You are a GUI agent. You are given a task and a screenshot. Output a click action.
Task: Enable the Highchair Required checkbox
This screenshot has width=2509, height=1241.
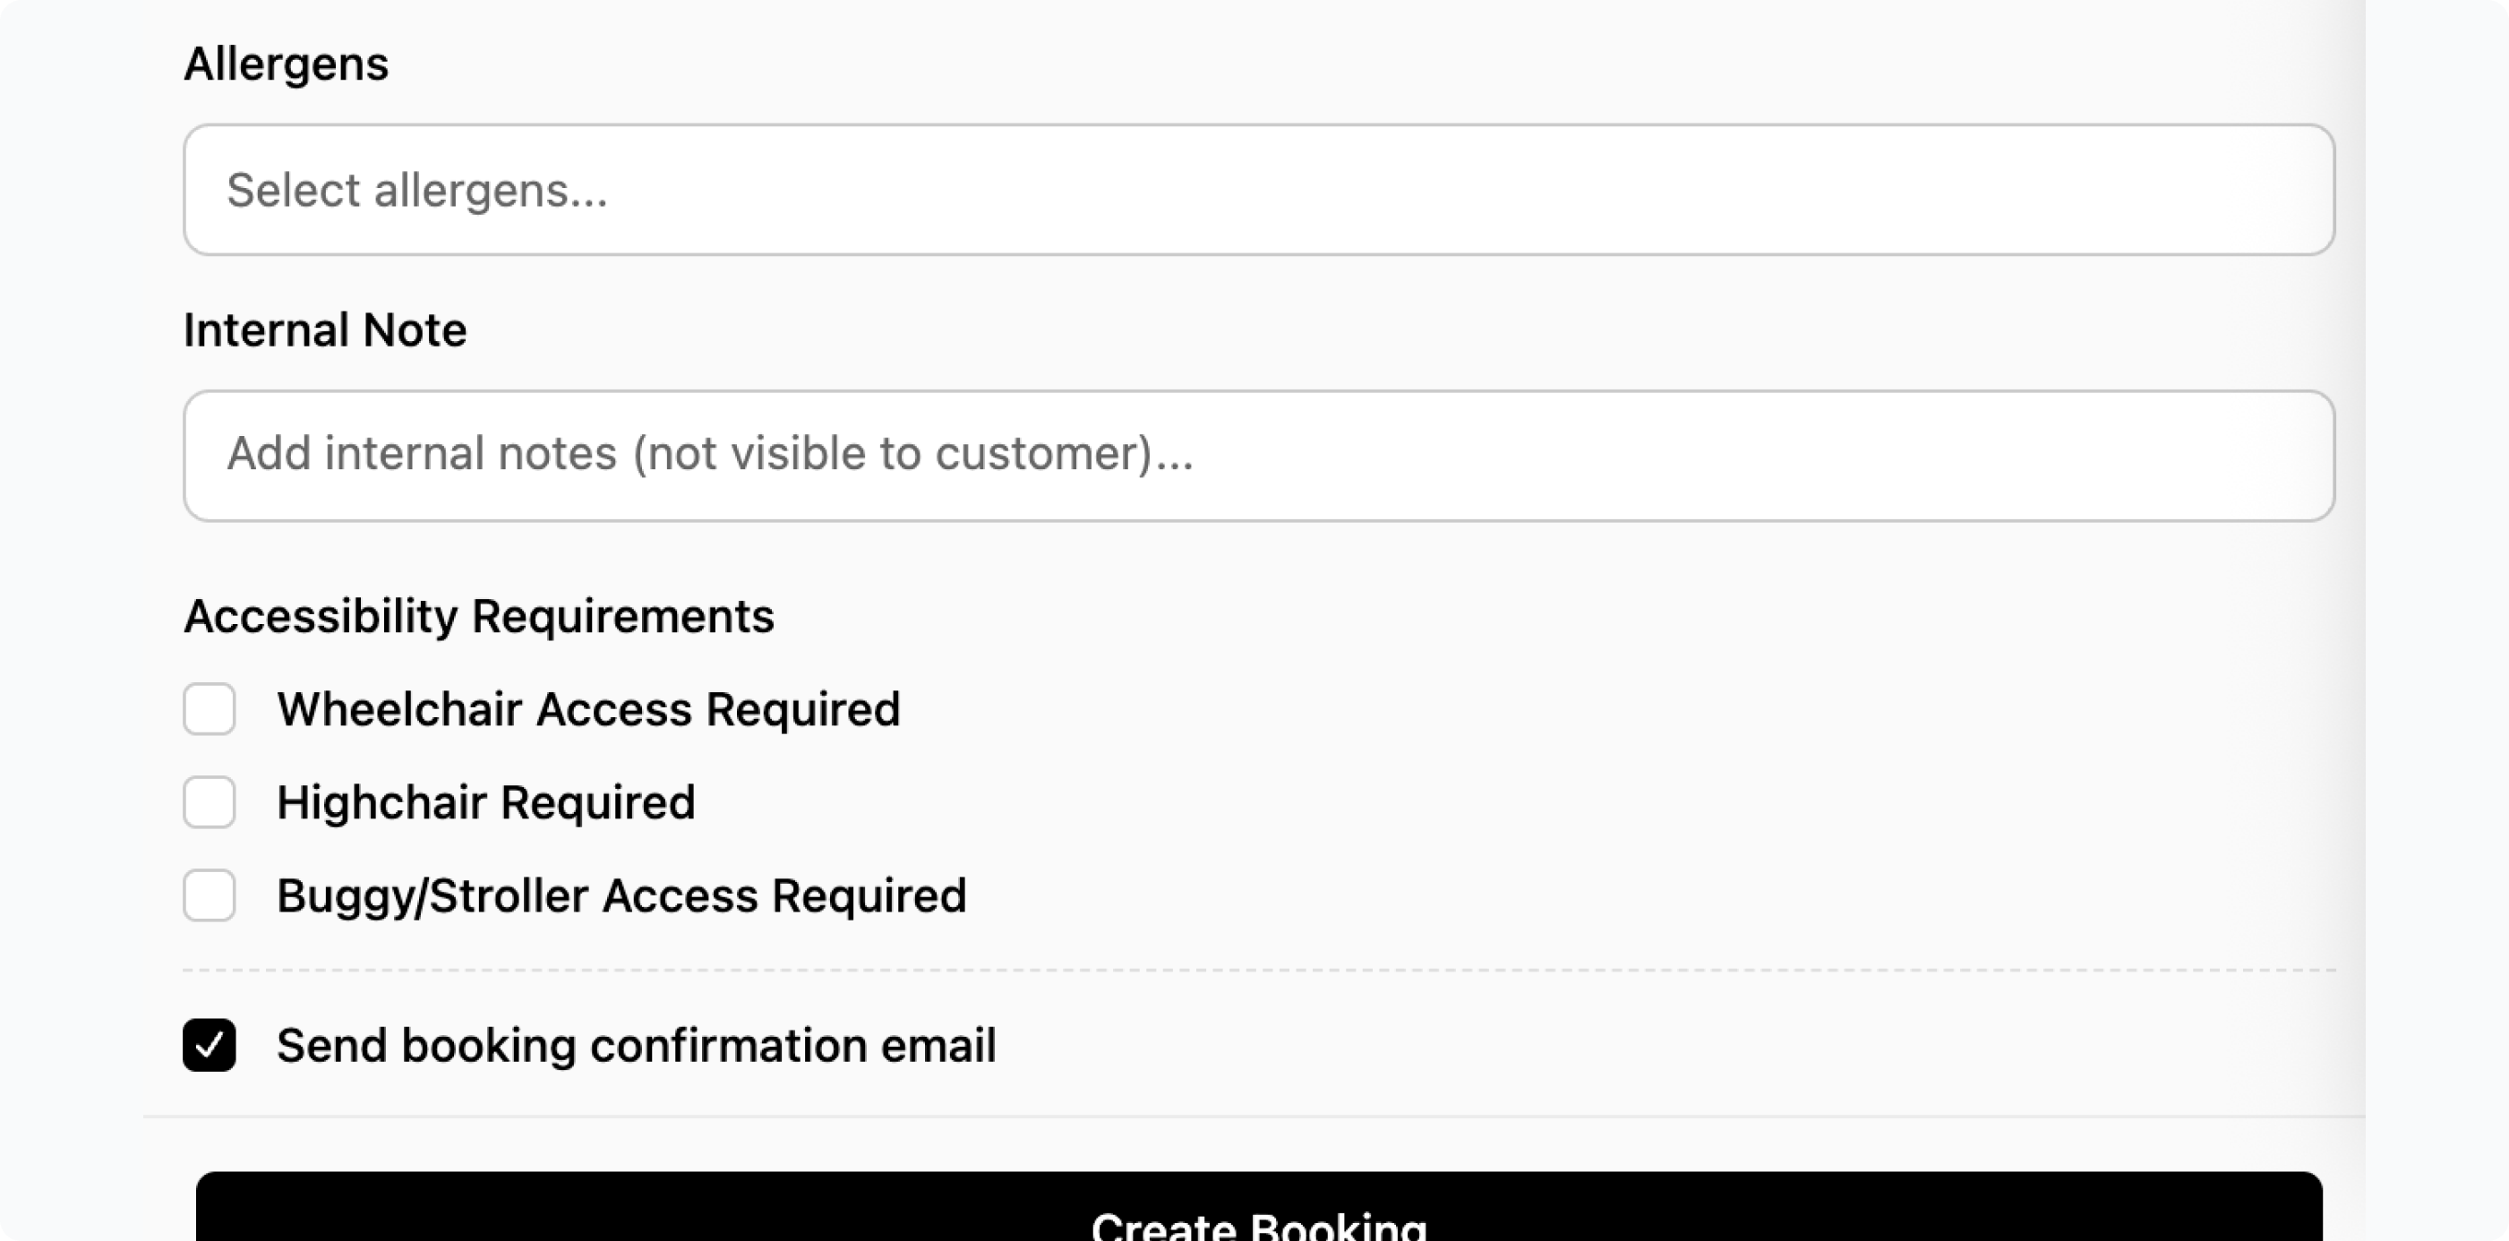210,802
